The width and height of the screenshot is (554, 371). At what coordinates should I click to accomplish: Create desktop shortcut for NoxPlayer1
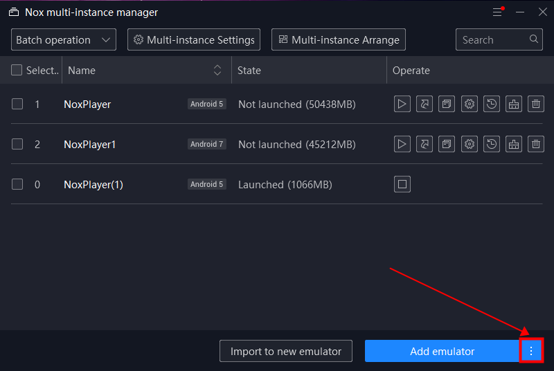[424, 145]
